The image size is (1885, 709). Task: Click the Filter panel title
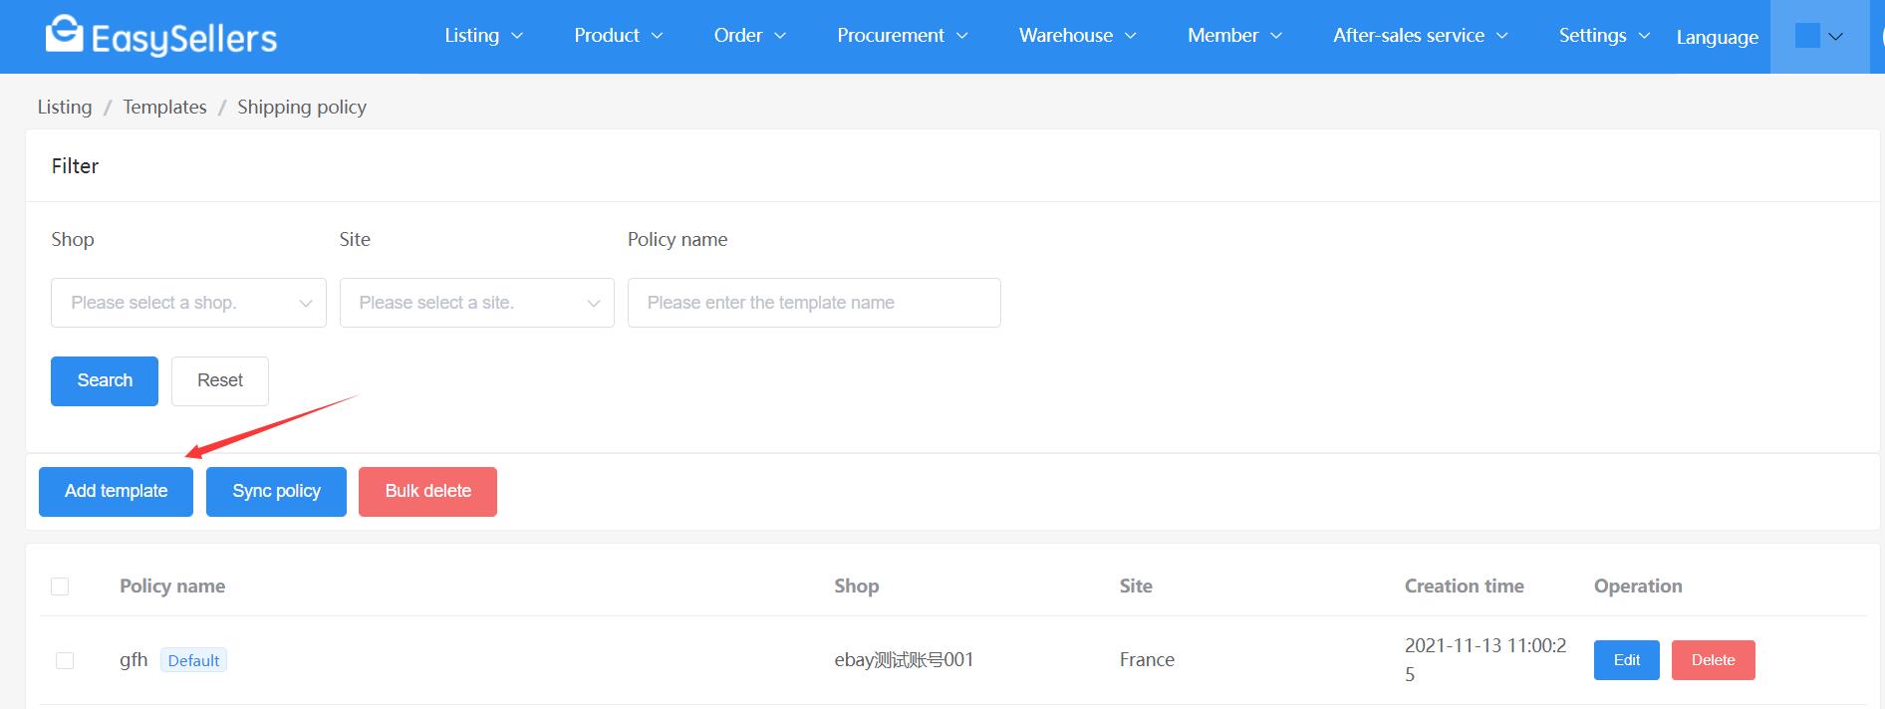[75, 166]
